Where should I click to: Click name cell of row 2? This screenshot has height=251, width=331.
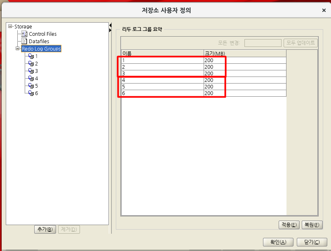point(162,67)
